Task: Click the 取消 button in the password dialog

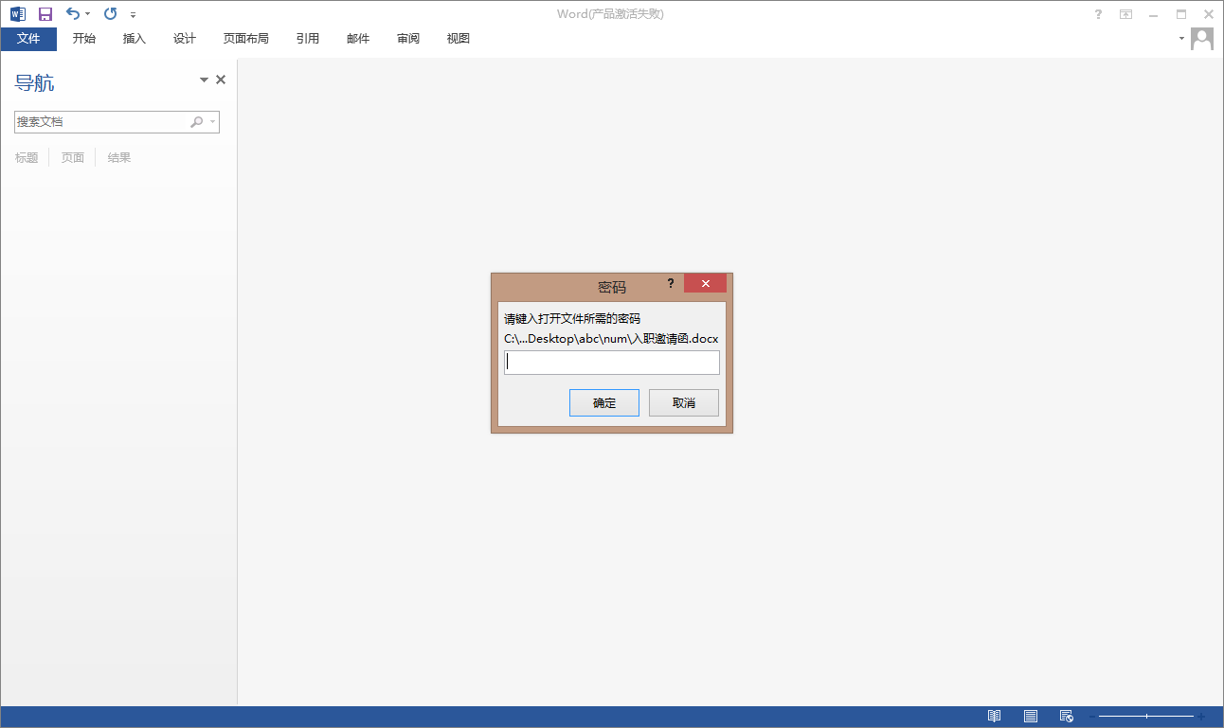Action: tap(683, 401)
